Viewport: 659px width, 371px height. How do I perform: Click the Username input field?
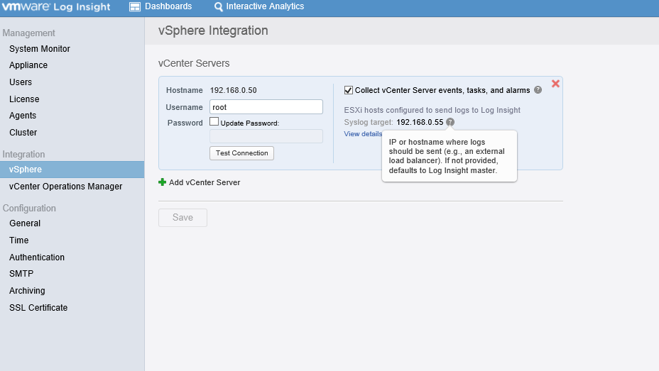coord(266,107)
